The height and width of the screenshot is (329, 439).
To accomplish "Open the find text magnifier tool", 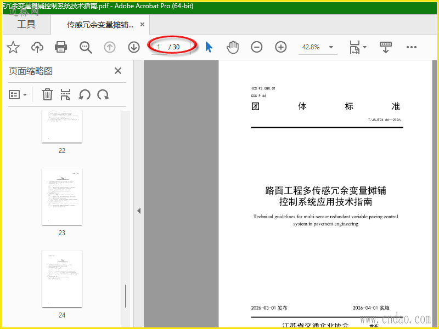I will pos(86,47).
